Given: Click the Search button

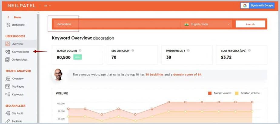Looking at the screenshot, I should 250,24.
